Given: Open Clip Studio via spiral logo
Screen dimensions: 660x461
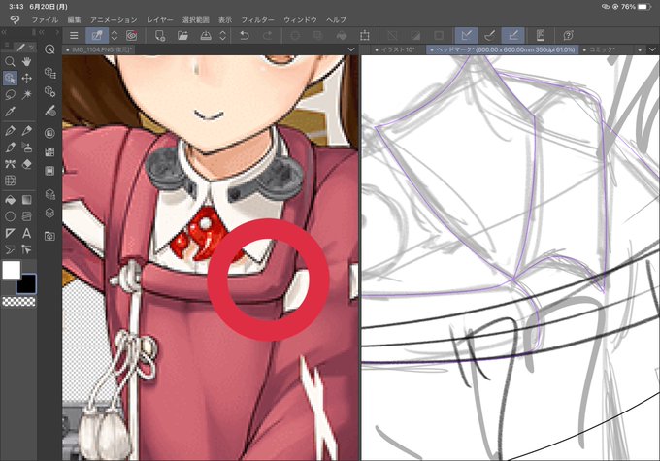Looking at the screenshot, I should 15,19.
